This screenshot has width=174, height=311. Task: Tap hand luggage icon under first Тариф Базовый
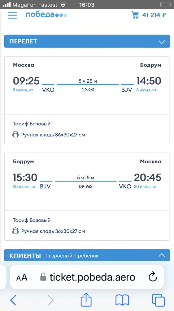[15, 134]
